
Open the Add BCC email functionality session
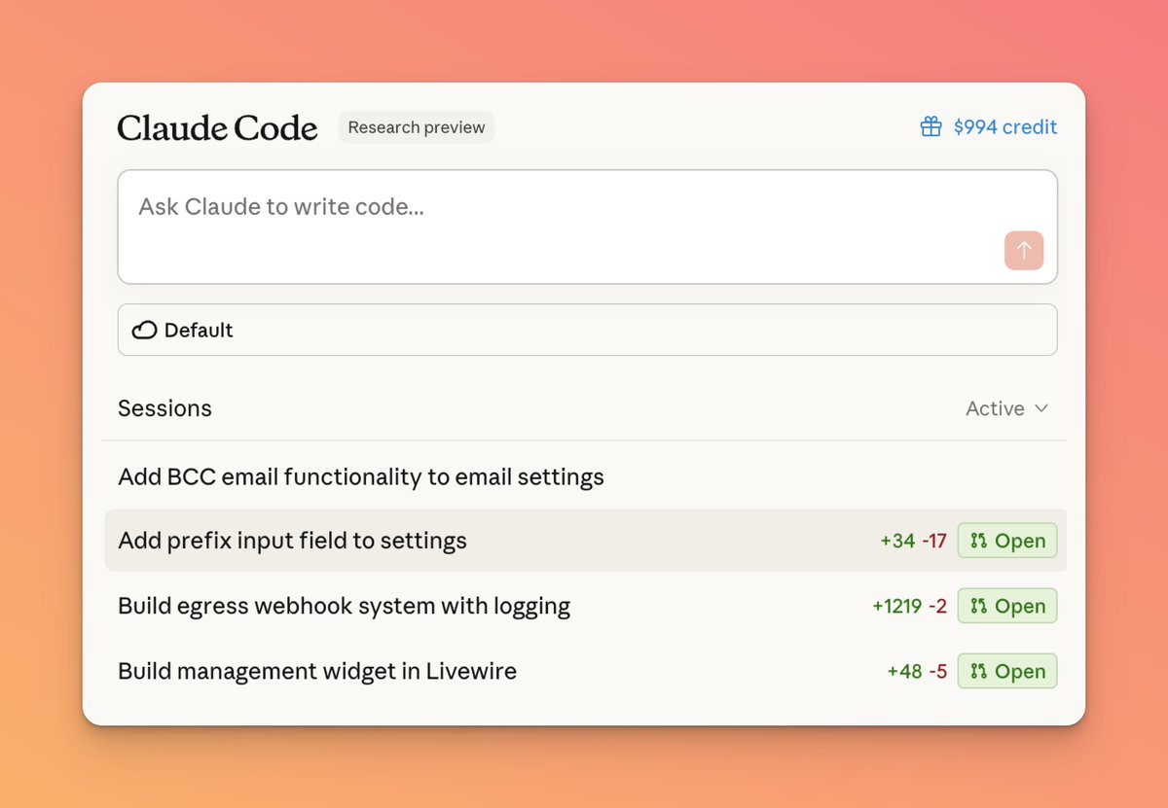584,477
